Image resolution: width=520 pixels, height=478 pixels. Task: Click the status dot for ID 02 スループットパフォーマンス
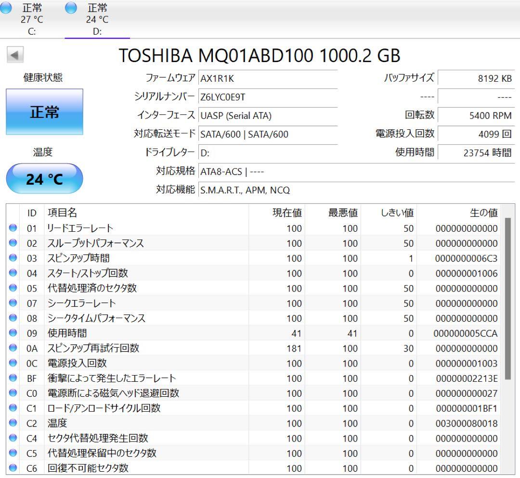click(x=13, y=243)
